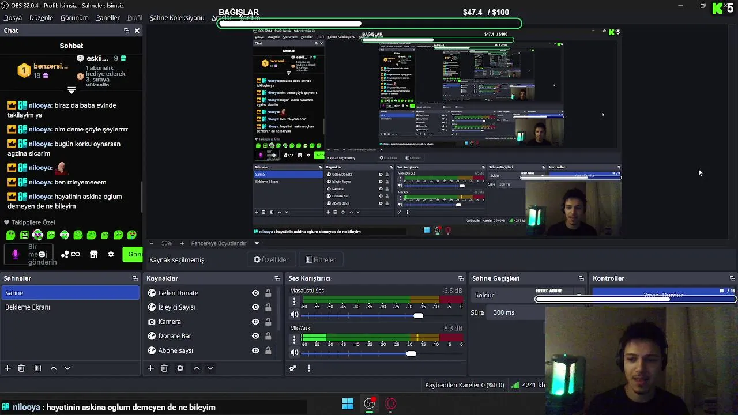Add a new scene in Sahneler panel
Image resolution: width=738 pixels, height=415 pixels.
(7, 368)
